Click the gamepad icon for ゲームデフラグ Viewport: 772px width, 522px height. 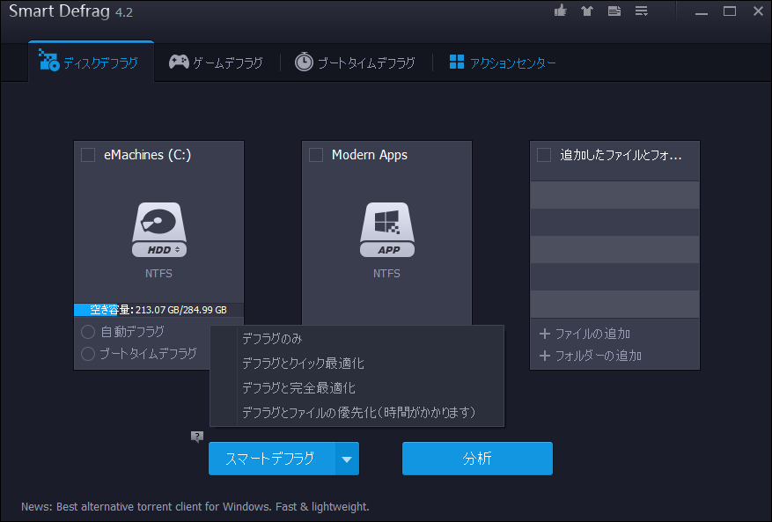(179, 62)
